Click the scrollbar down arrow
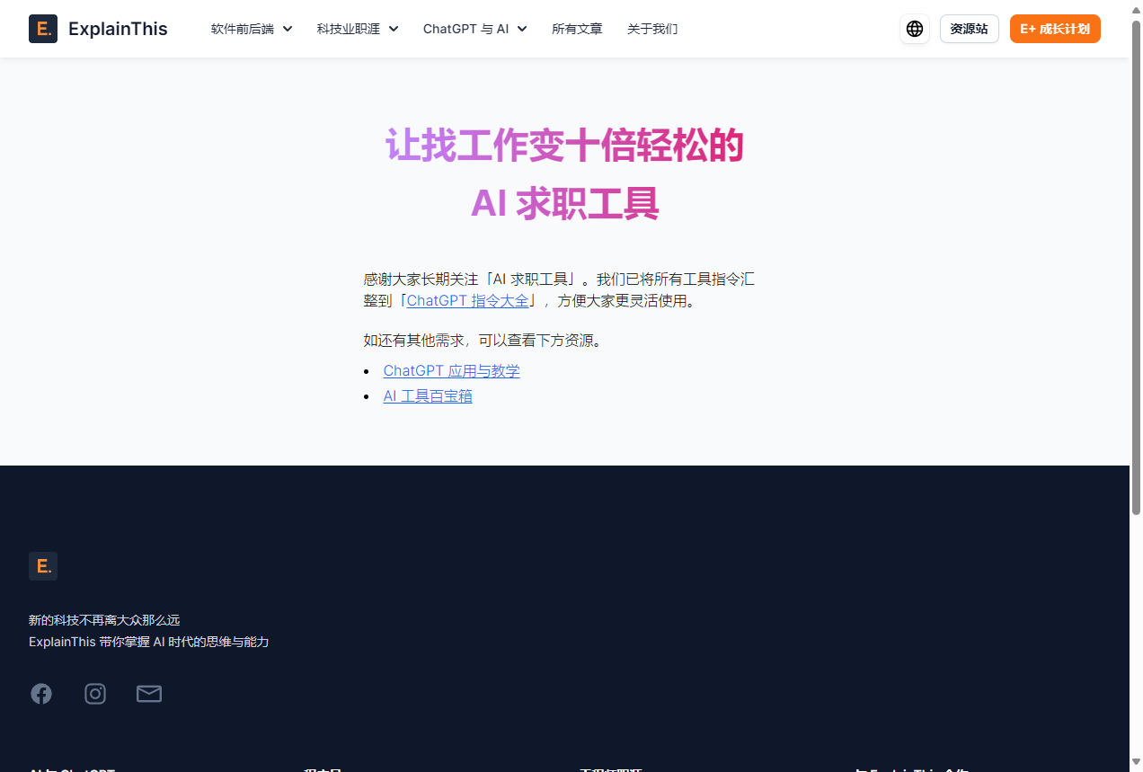Screen dimensions: 1143x772 point(1136,765)
